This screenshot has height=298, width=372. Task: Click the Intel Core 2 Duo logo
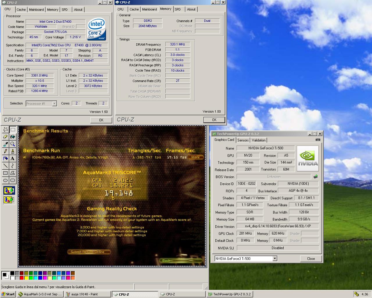[x=97, y=29]
